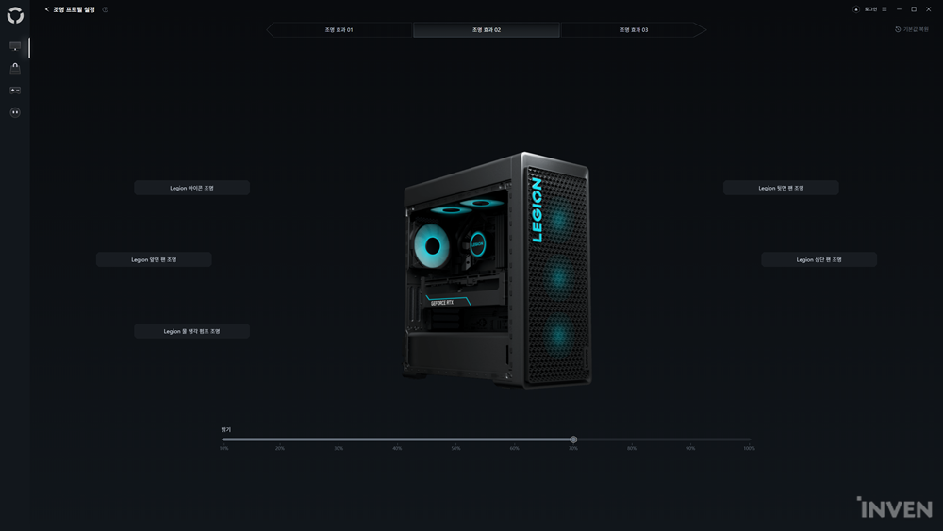Click the brightness slider handle at 70%
The image size is (943, 531).
pos(573,440)
